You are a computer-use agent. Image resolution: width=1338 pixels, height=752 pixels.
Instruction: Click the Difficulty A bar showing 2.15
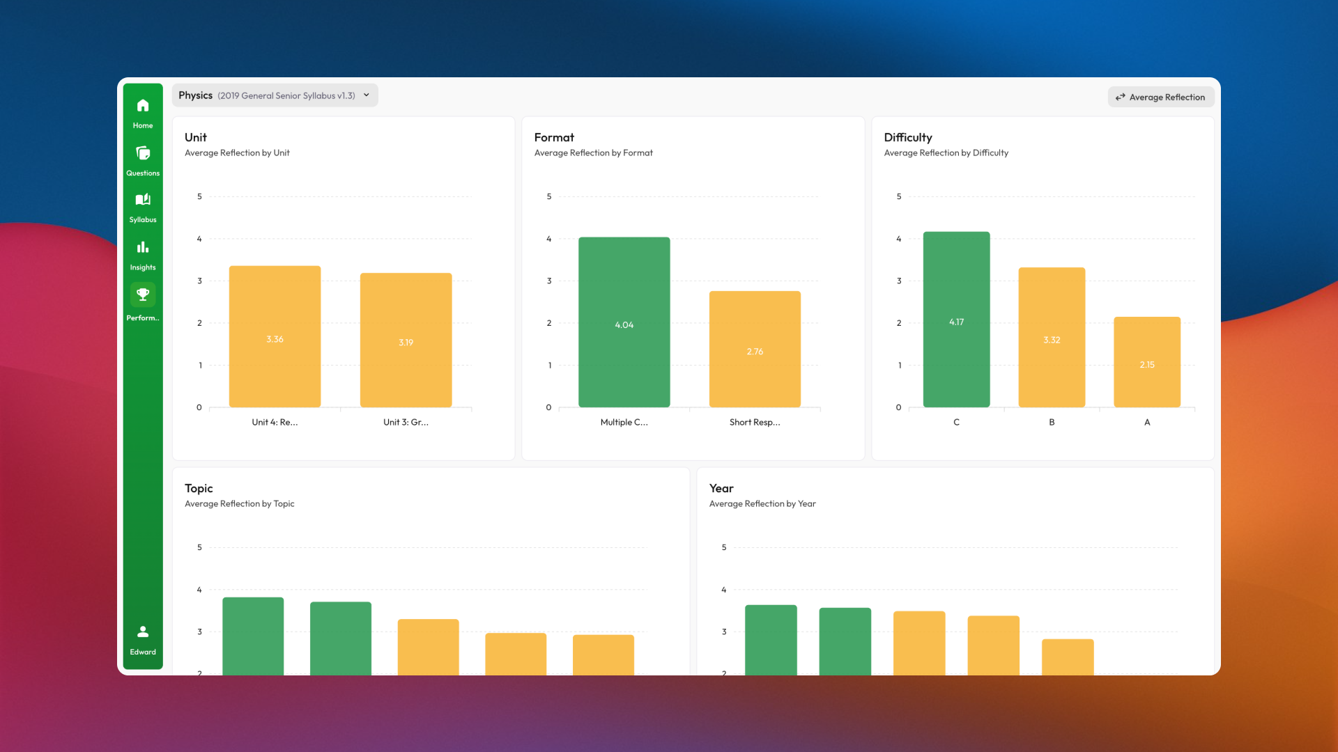click(x=1147, y=362)
